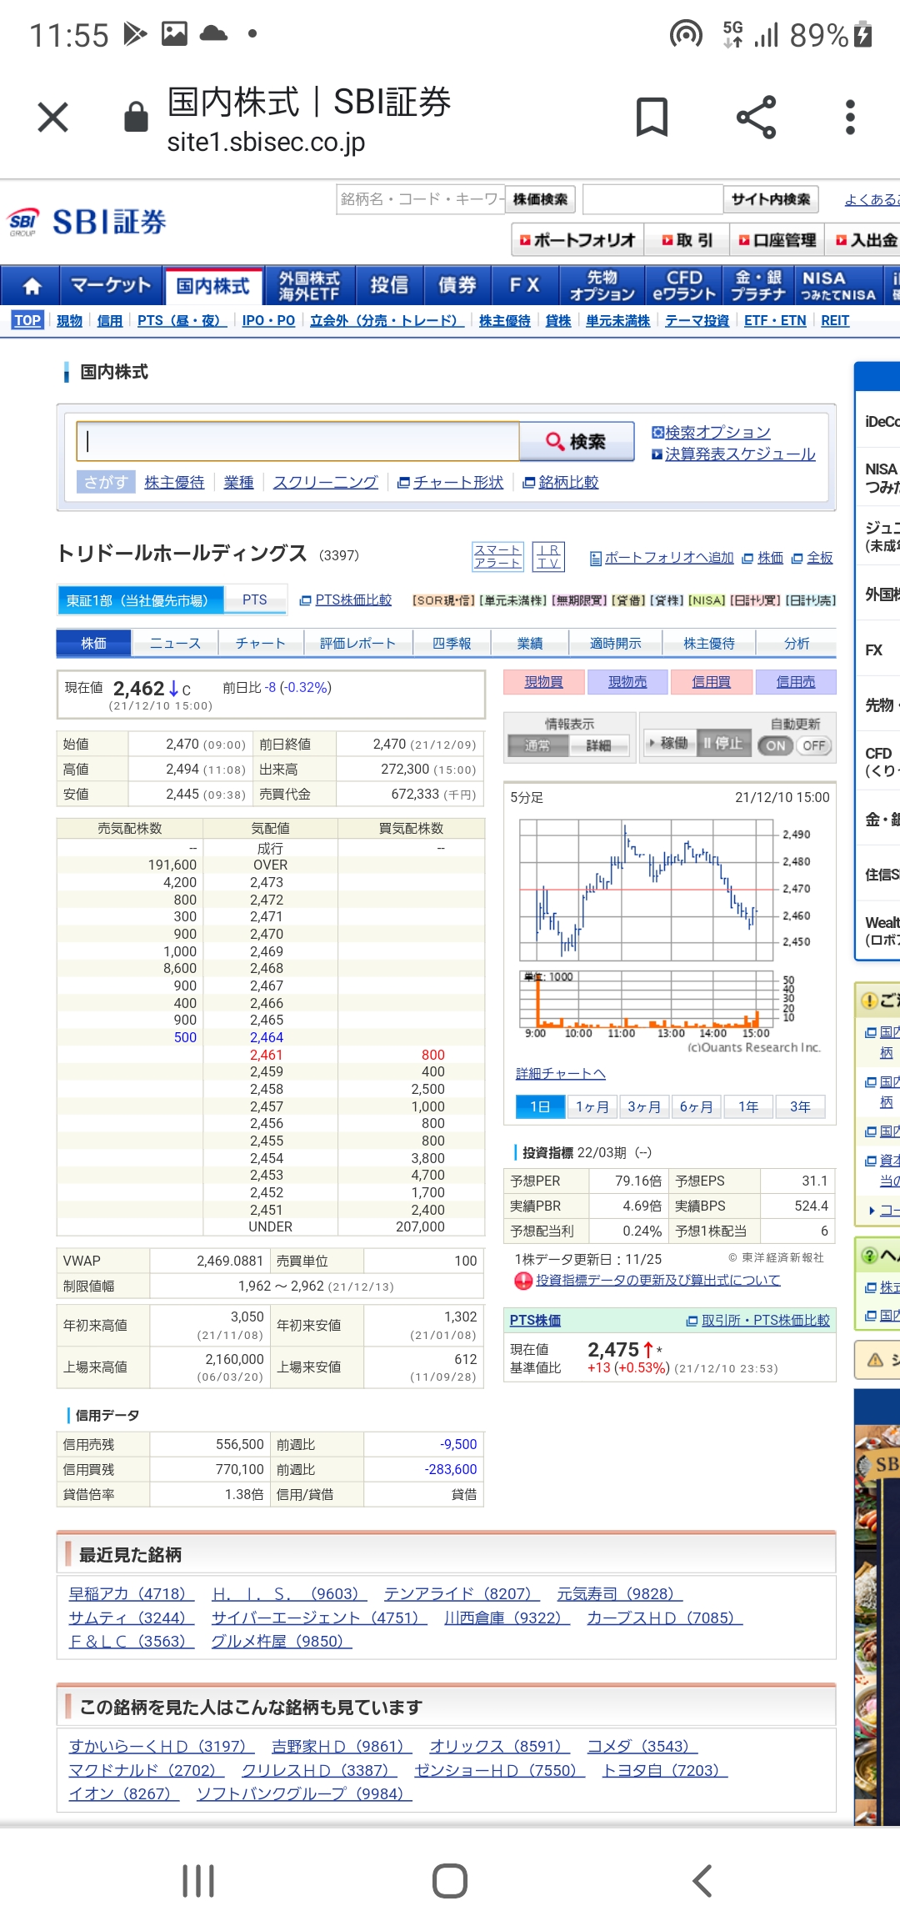This screenshot has height=1931, width=900.
Task: Go to the home icon tab
Action: (x=31, y=286)
